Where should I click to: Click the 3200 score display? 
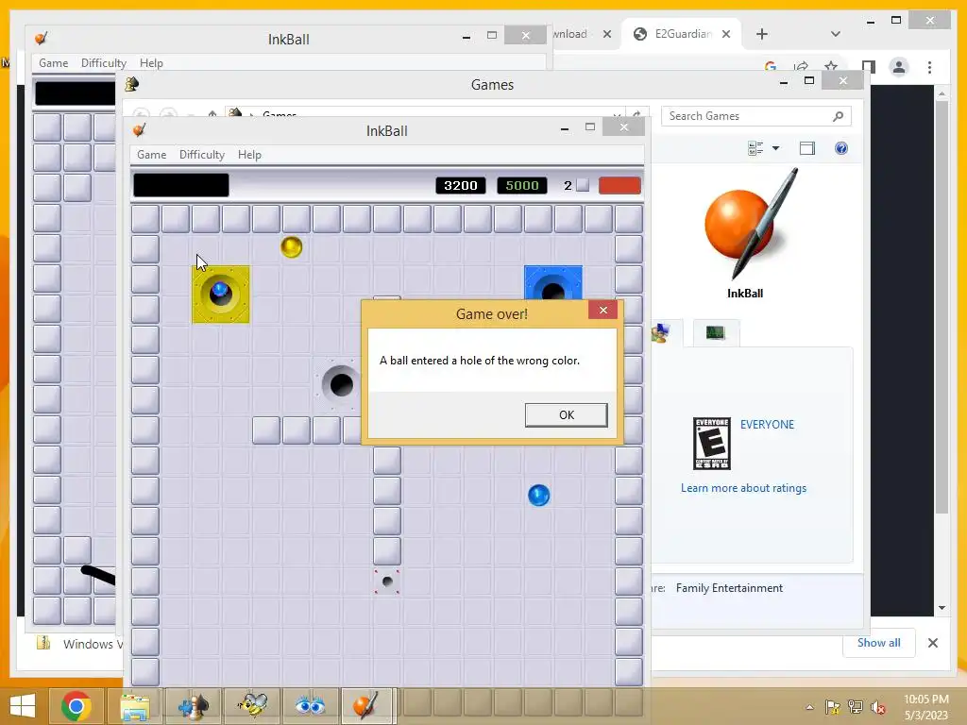461,186
